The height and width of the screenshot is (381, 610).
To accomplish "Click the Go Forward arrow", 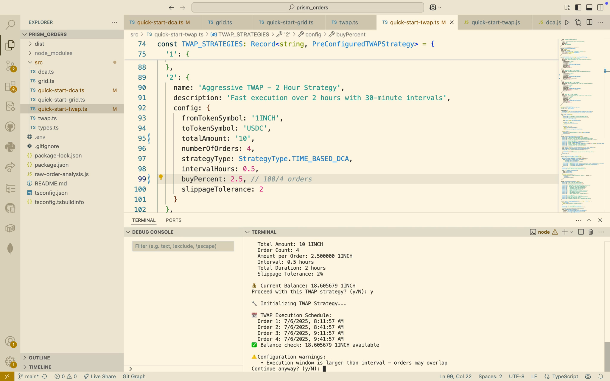I will [183, 7].
